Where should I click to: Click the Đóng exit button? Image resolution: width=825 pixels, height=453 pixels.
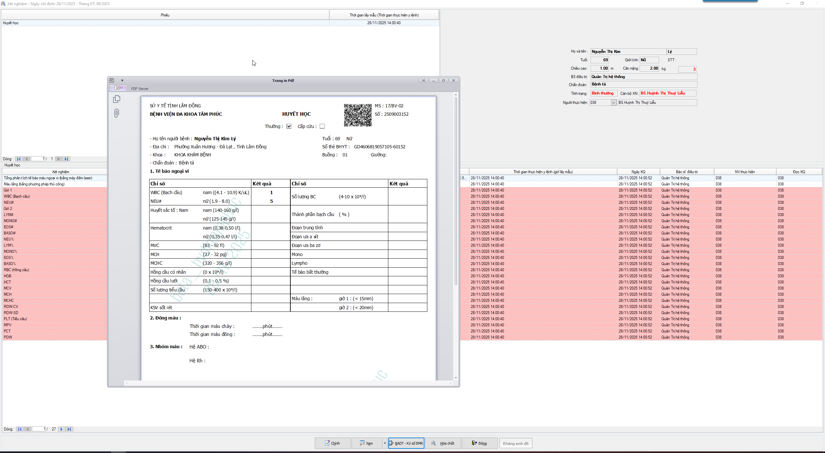[x=480, y=443]
